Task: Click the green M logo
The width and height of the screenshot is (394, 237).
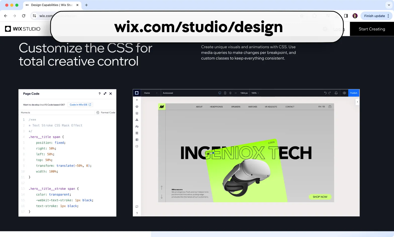Action: [x=162, y=107]
